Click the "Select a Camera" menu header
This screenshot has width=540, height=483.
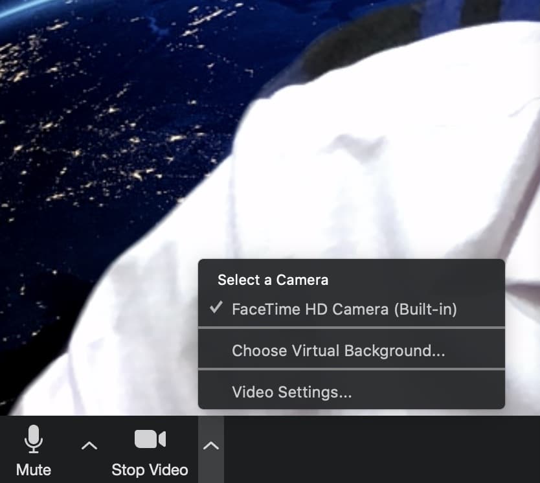(x=273, y=280)
